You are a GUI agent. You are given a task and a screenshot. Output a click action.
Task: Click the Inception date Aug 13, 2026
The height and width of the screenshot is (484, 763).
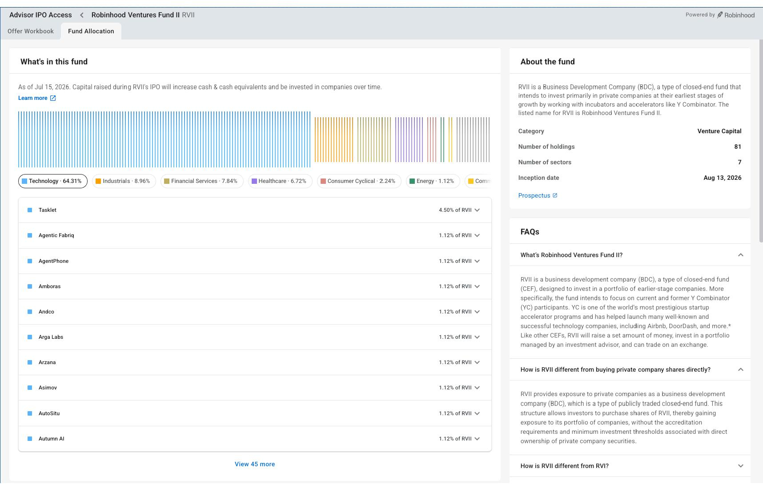point(722,178)
